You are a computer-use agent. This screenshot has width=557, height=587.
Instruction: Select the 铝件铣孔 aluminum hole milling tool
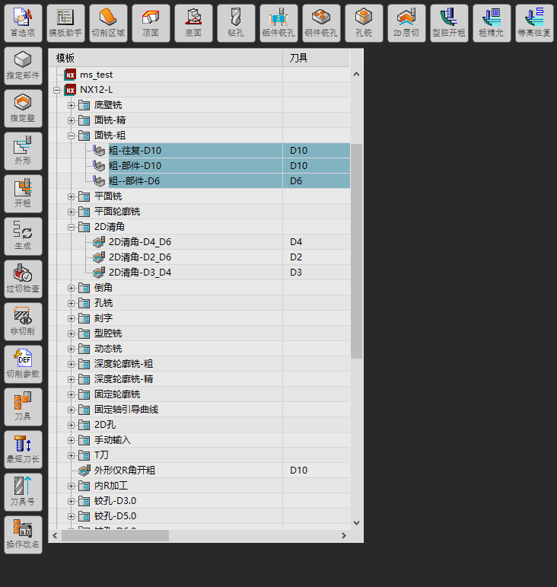[278, 23]
